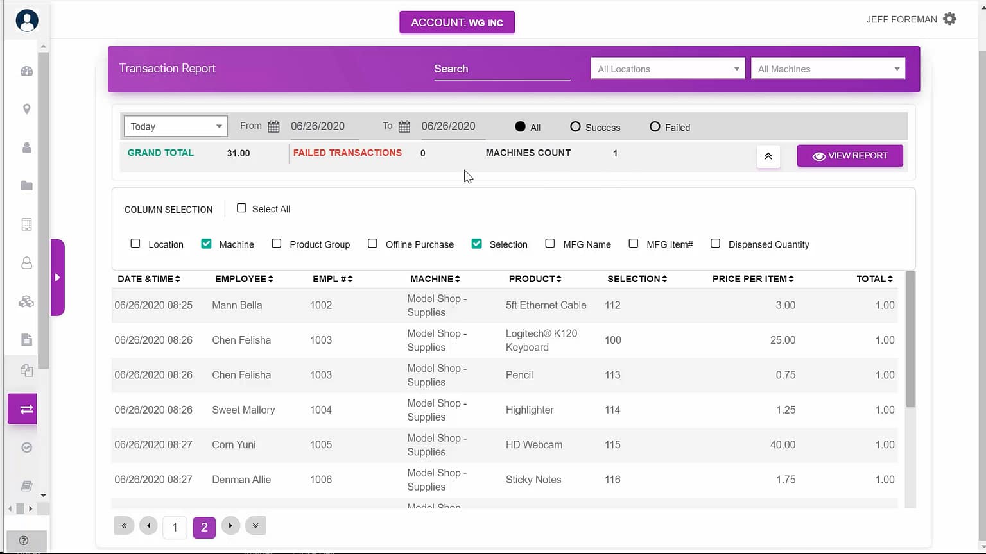Select the Failed radio button
986x554 pixels.
655,127
